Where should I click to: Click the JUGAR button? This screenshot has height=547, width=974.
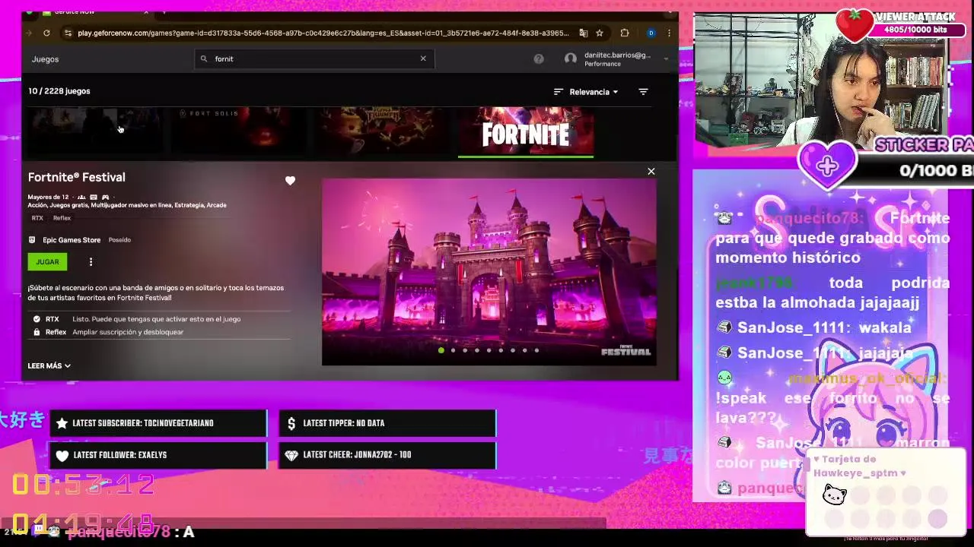[47, 262]
